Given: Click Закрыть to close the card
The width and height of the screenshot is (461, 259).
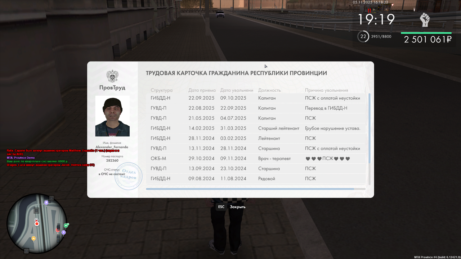Looking at the screenshot, I should [238, 207].
